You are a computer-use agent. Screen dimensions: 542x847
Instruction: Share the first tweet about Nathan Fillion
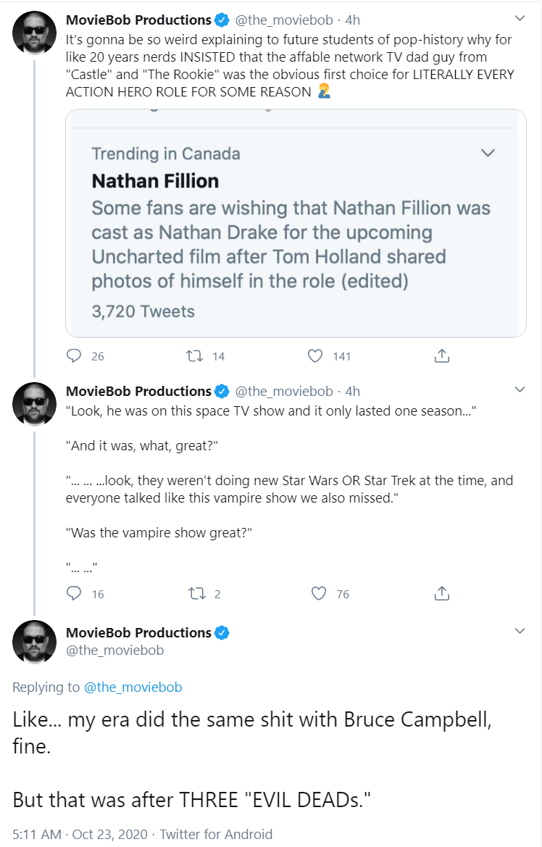pyautogui.click(x=441, y=355)
